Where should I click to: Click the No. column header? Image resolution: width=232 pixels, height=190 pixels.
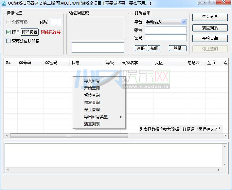11,63
